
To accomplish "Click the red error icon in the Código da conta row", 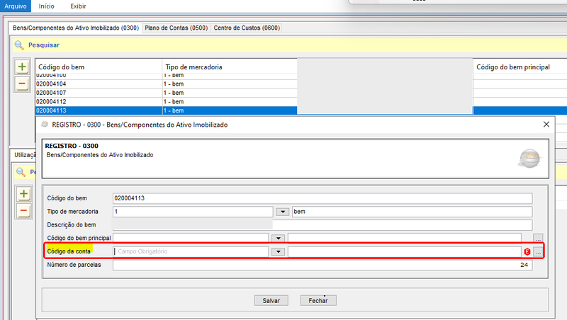I will (527, 252).
